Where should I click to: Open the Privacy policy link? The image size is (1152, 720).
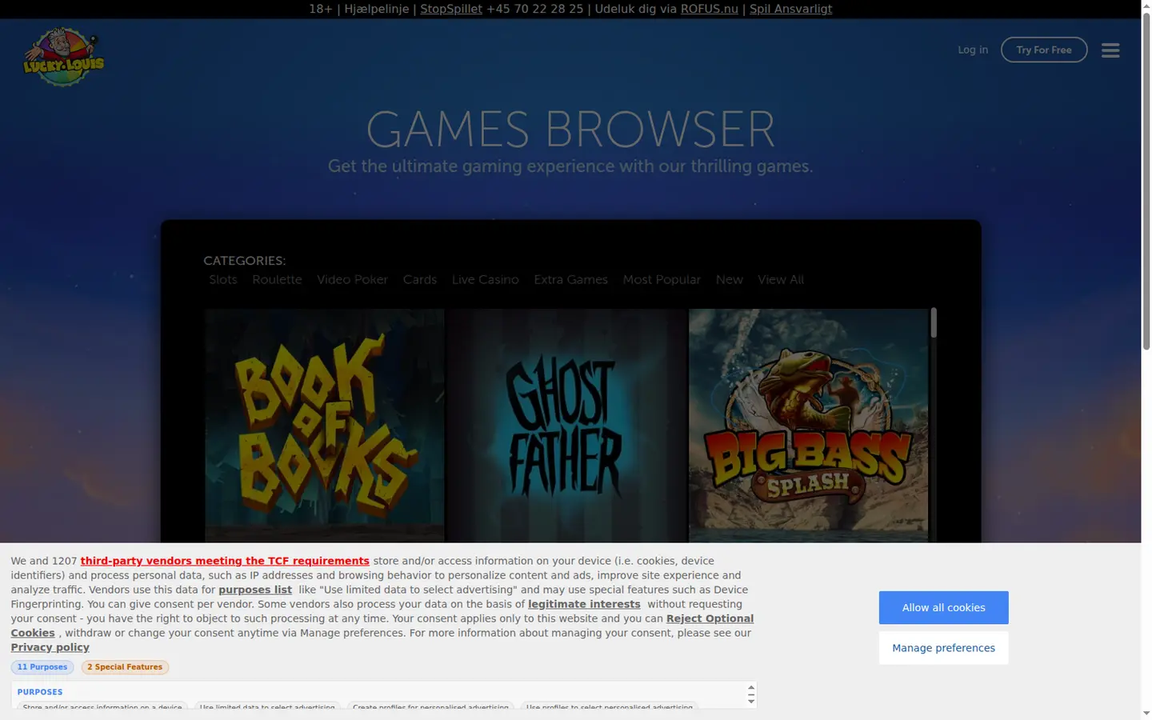point(50,647)
